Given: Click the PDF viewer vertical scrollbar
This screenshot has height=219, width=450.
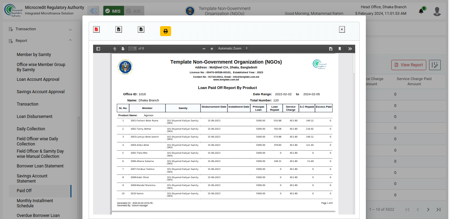Looking at the screenshot, I should [x=354, y=64].
